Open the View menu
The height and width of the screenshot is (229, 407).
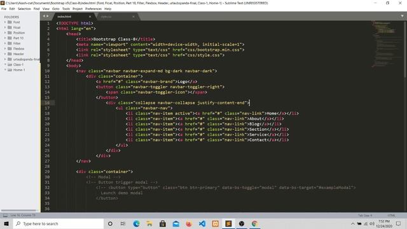(x=46, y=9)
